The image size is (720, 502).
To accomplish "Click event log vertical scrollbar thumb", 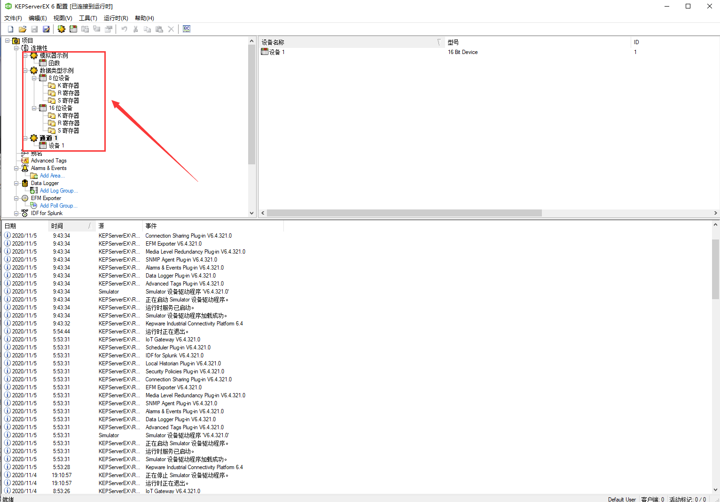I will 715,269.
